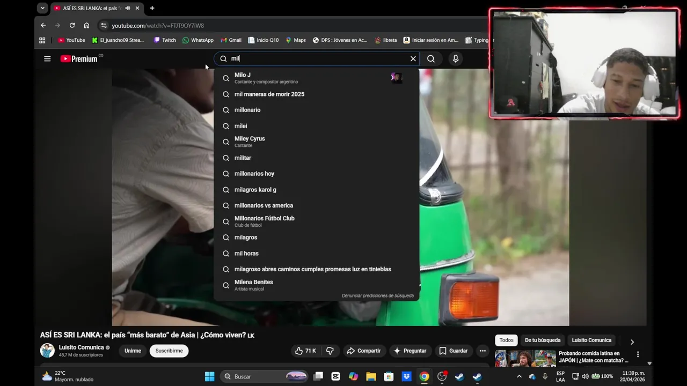The width and height of the screenshot is (687, 386).
Task: Click the Unirme button
Action: 133,351
